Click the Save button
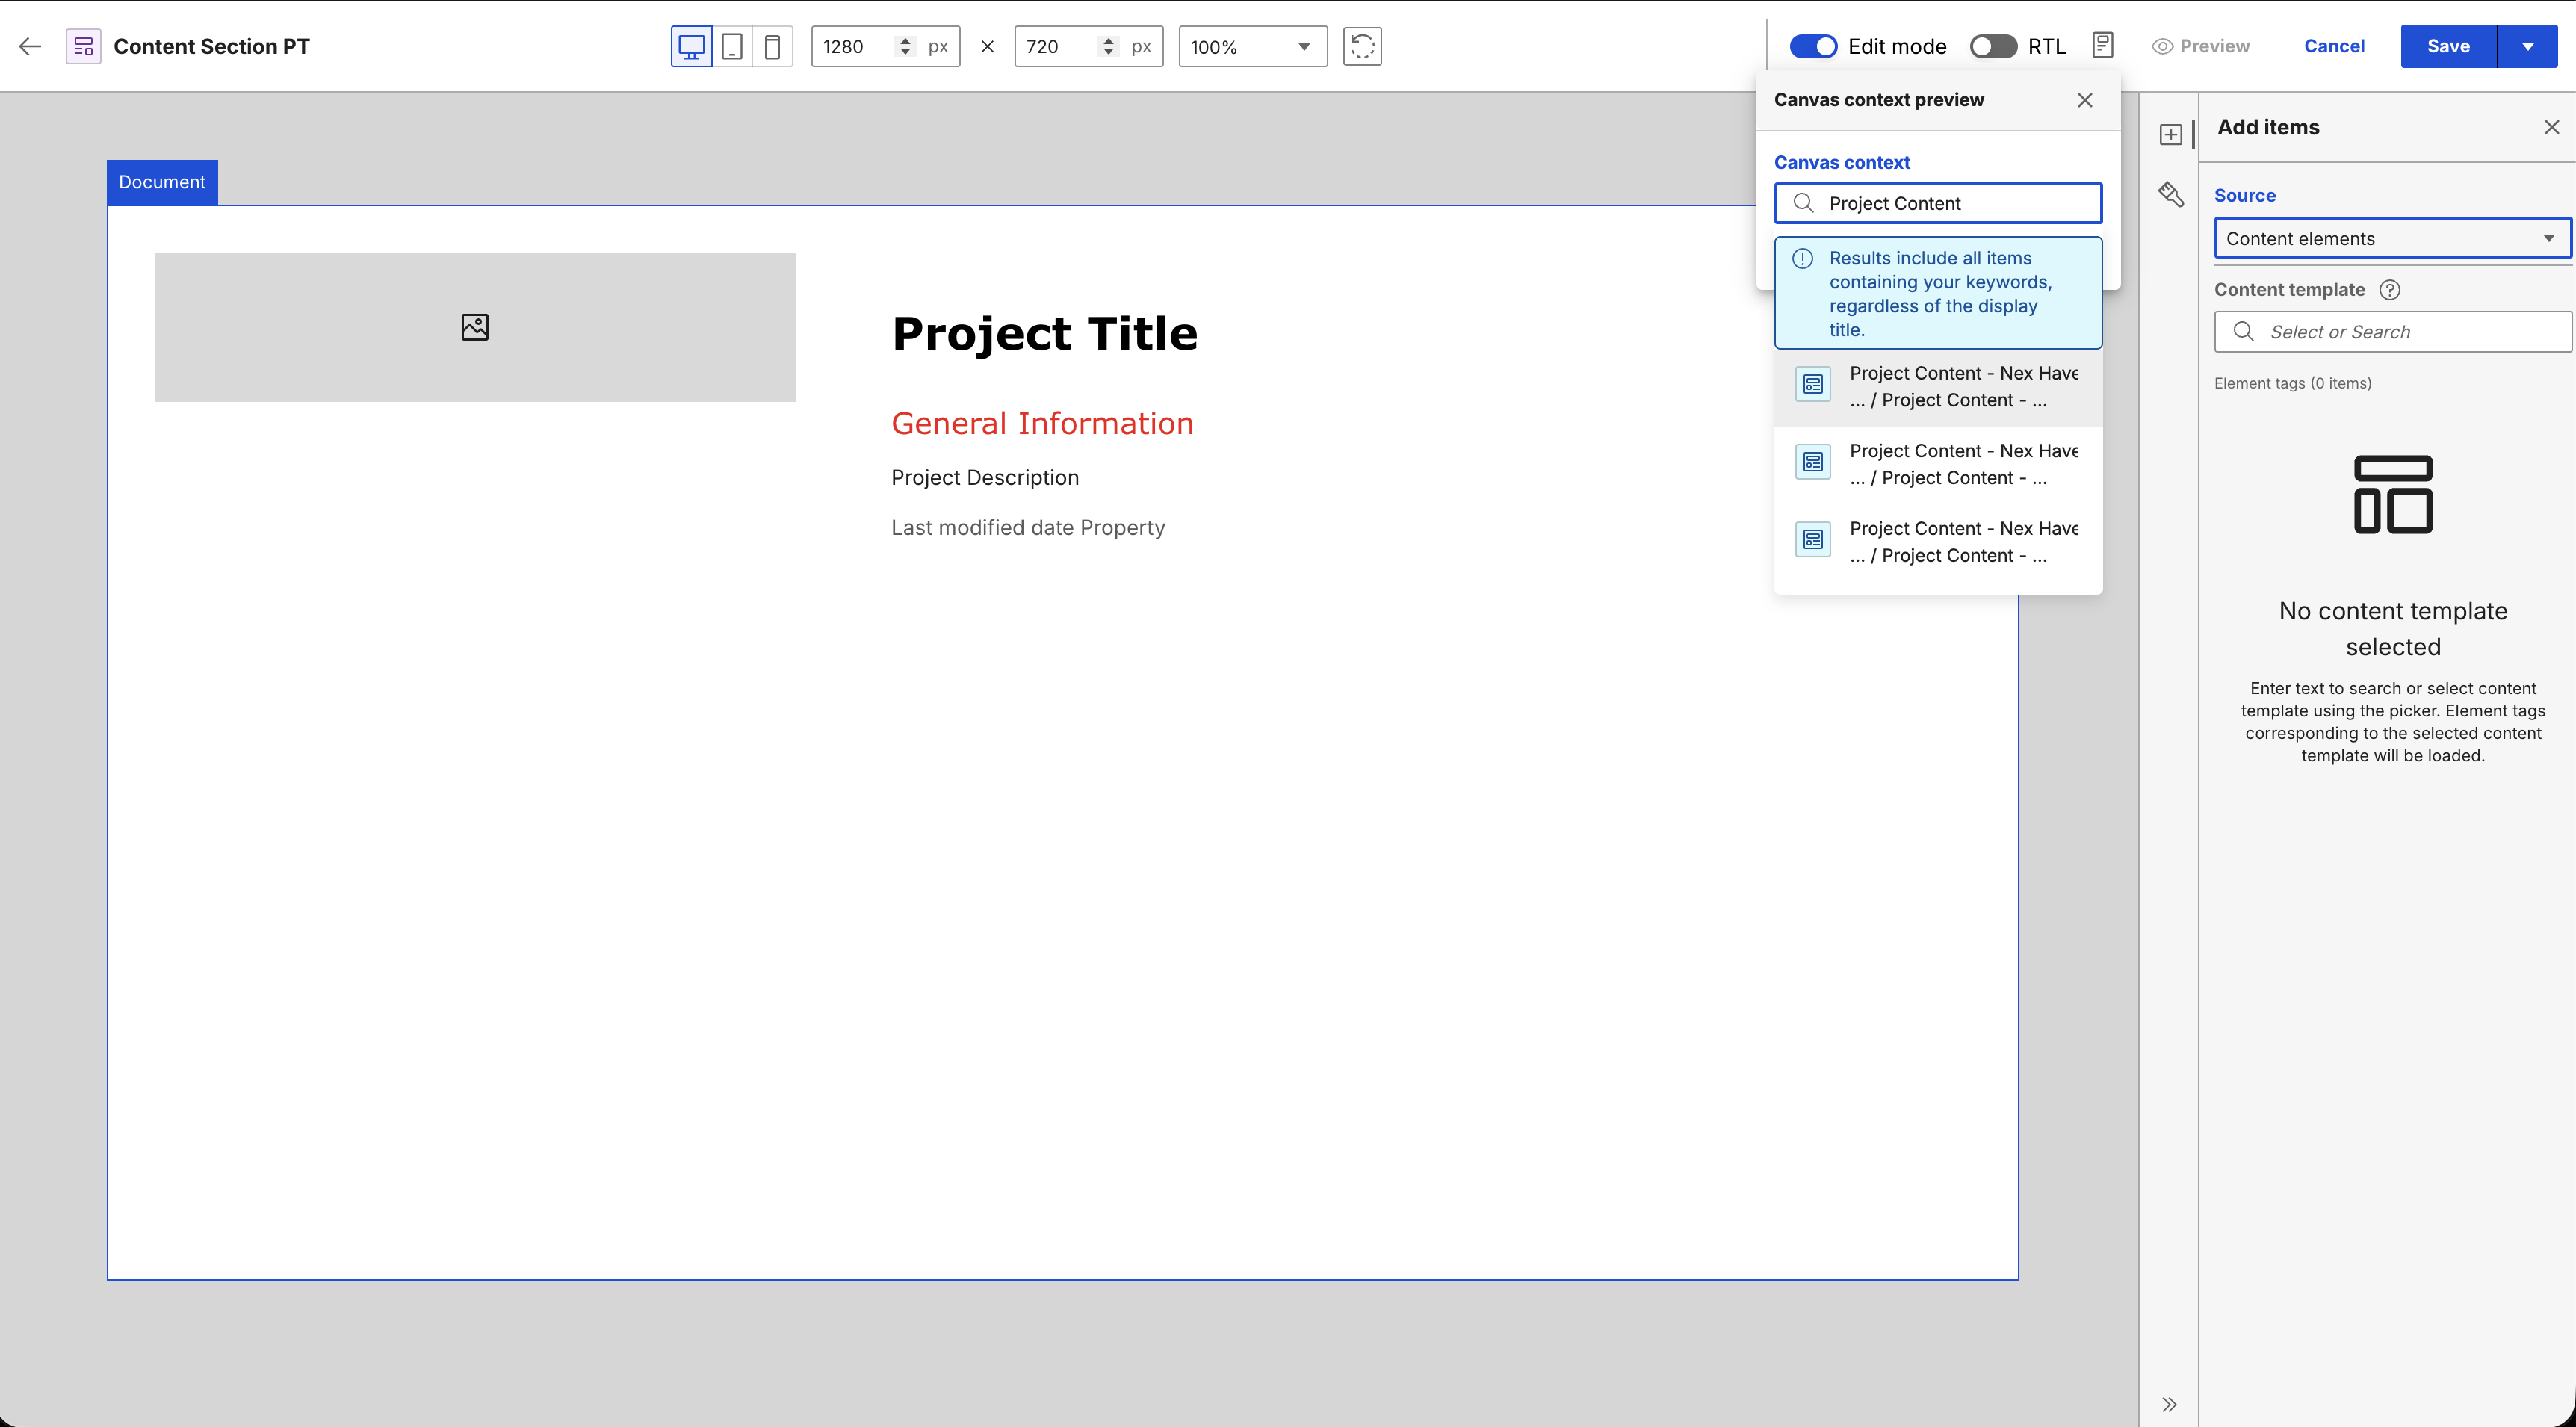 click(x=2448, y=46)
